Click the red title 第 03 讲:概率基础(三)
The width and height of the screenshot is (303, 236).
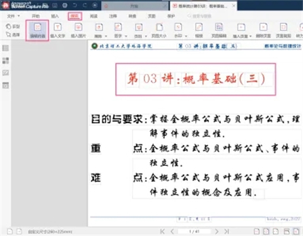click(x=196, y=79)
